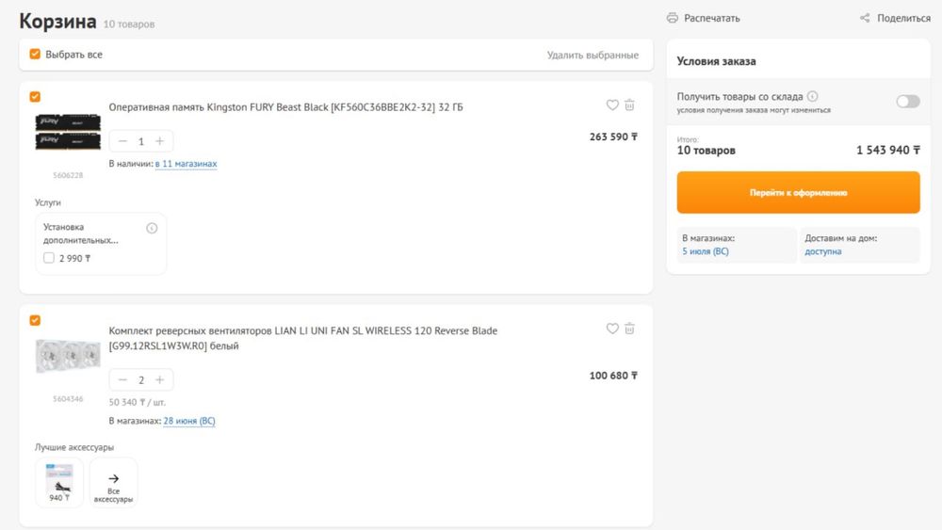Uncheck the LIAN LI fan kit checkbox
942x530 pixels.
point(35,320)
